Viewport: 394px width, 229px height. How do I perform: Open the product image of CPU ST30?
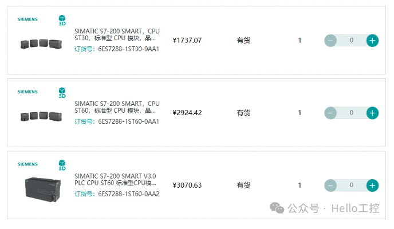click(x=40, y=44)
